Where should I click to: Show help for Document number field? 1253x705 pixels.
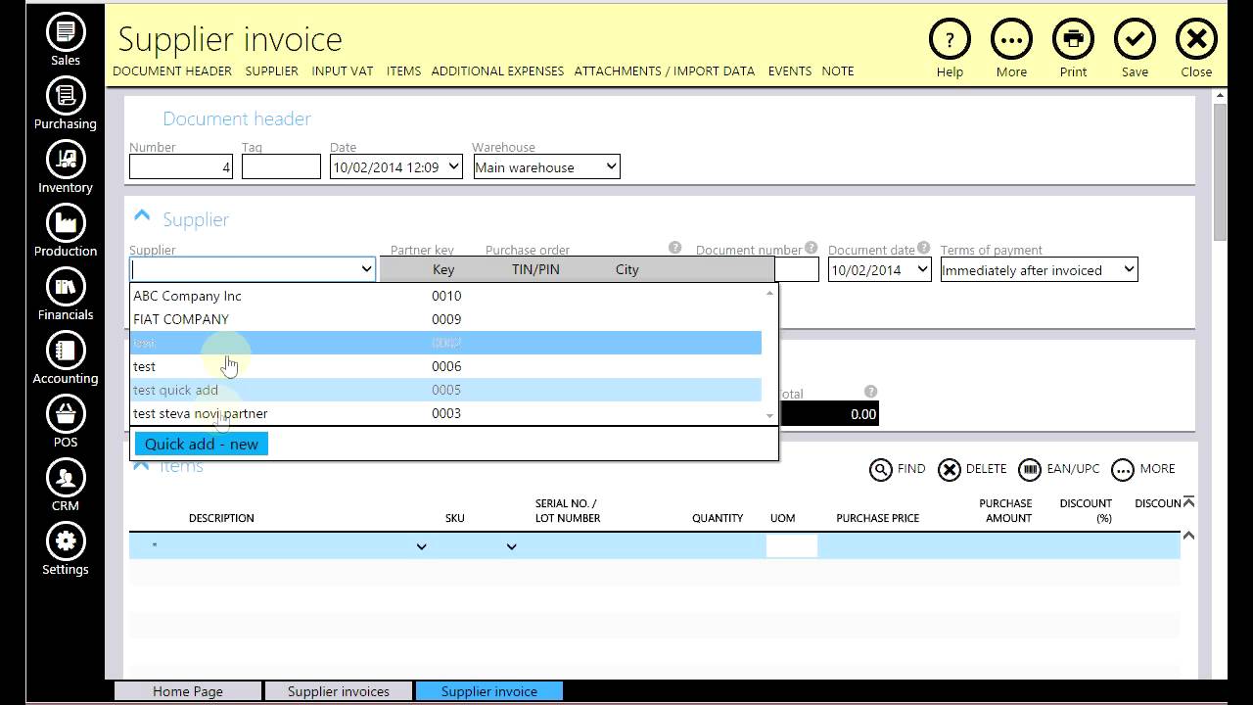[811, 248]
